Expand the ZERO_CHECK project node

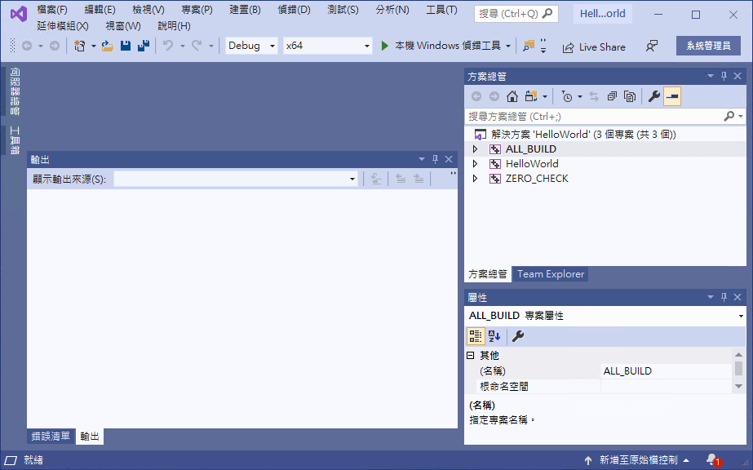475,179
